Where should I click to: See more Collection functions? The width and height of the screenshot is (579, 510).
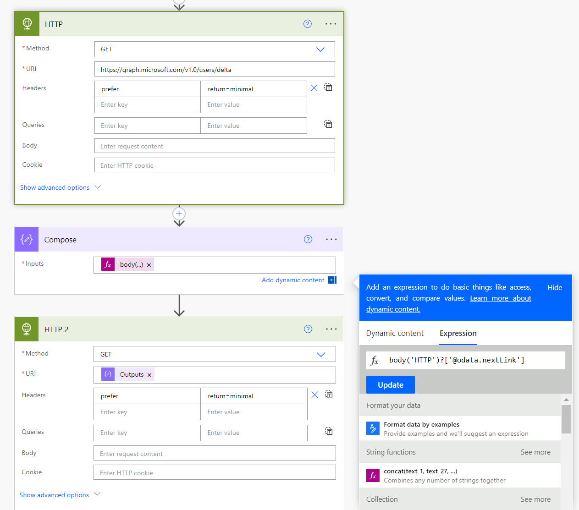[535, 499]
